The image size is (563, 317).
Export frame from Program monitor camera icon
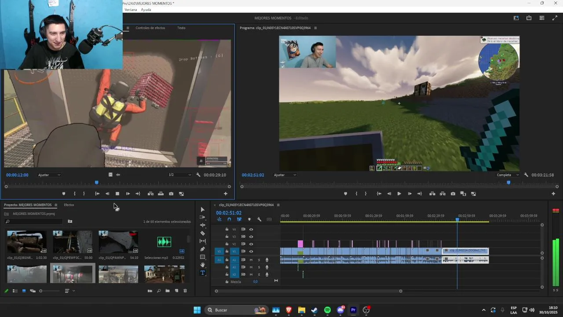tap(453, 194)
